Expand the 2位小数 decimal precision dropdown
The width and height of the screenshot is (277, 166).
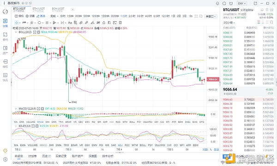pyautogui.click(x=229, y=23)
